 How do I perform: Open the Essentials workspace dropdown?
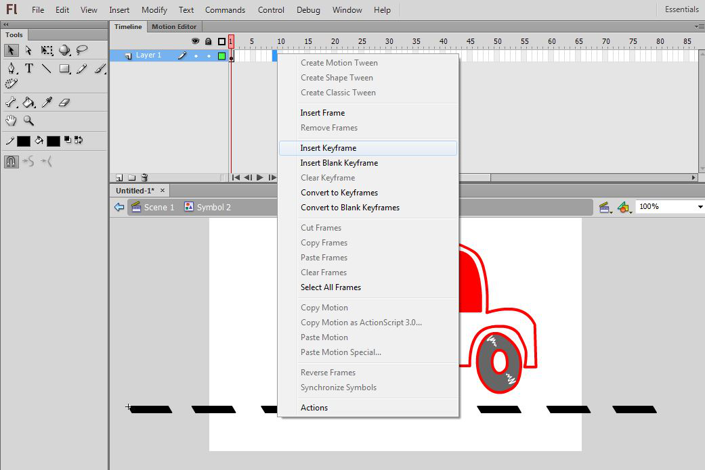click(681, 9)
